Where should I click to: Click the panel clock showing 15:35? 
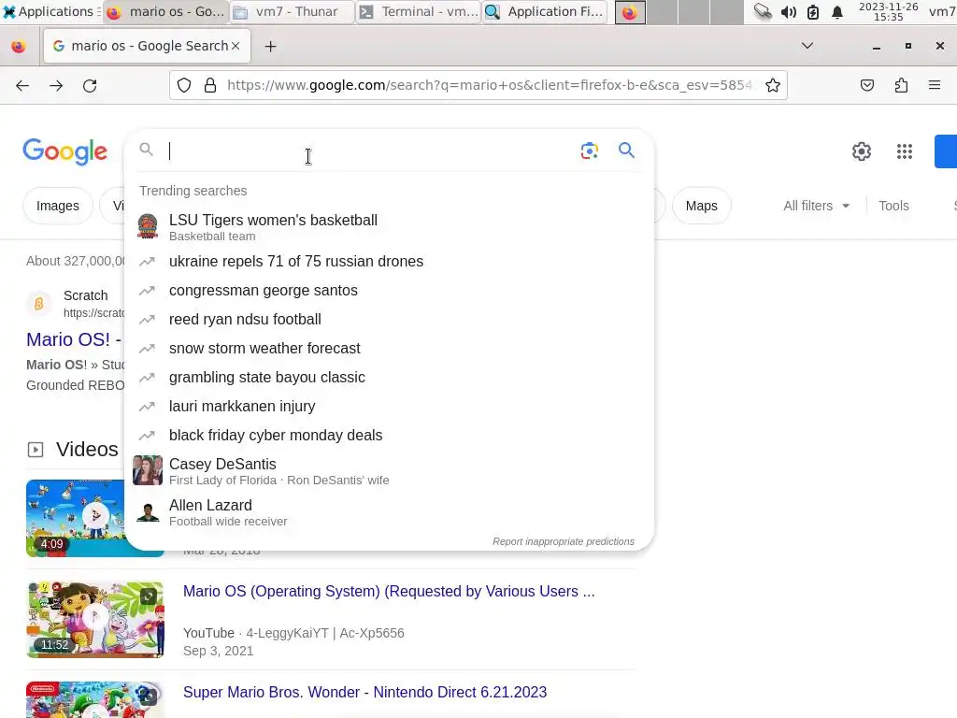point(888,11)
